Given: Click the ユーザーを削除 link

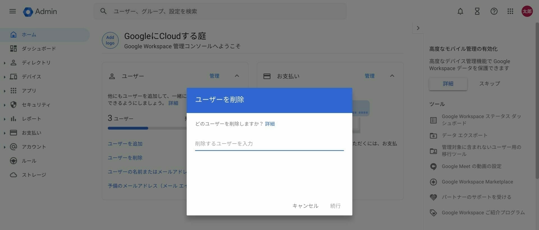Looking at the screenshot, I should tap(125, 158).
